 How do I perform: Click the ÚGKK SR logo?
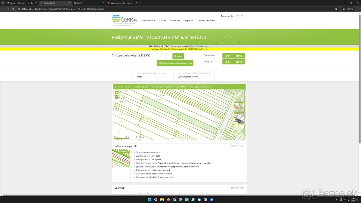click(124, 20)
